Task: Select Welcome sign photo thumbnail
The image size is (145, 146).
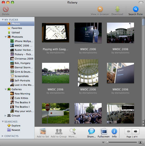Action: point(121,73)
